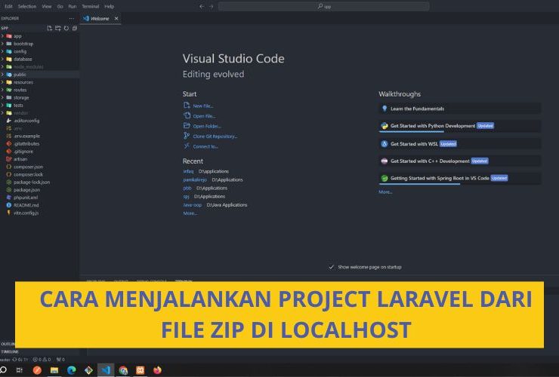The image size is (559, 377).
Task: Open the Run menu
Action: point(73,6)
